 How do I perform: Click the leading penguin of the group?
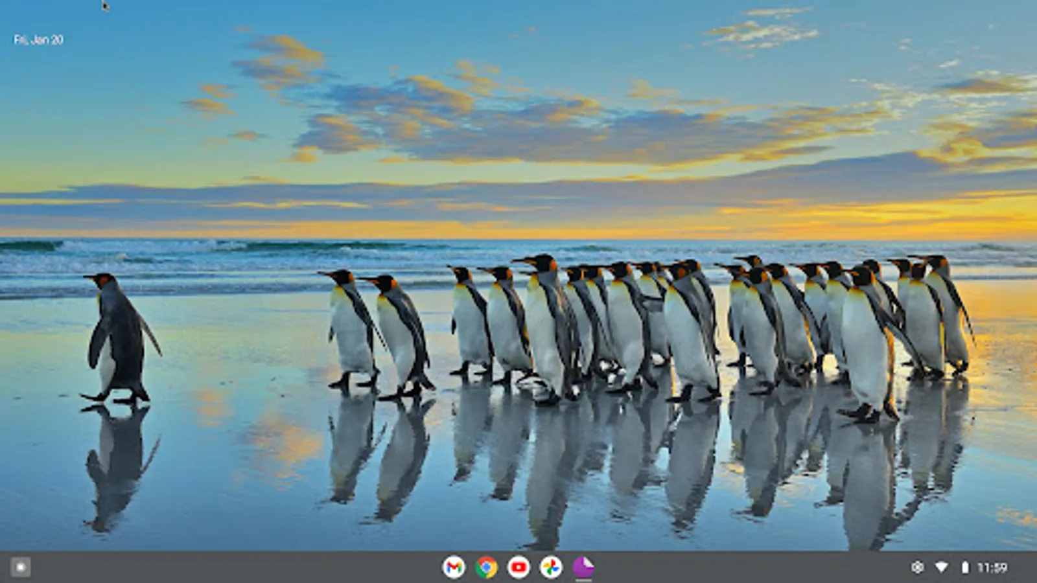tap(351, 330)
